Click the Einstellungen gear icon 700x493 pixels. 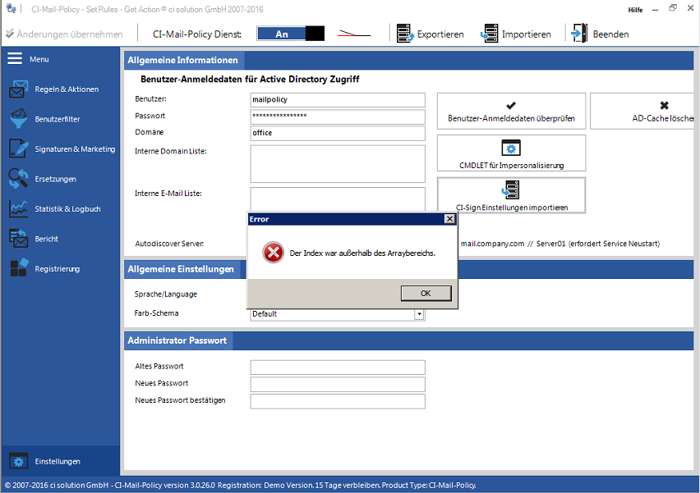tap(16, 461)
